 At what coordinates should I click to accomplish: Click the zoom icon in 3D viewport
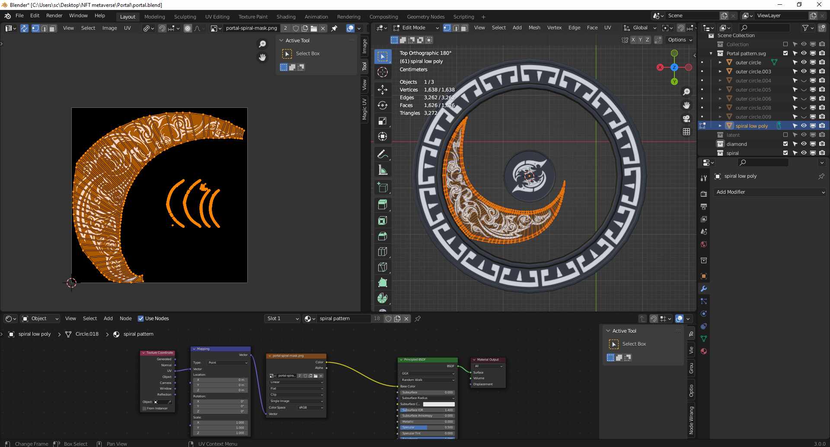click(686, 92)
